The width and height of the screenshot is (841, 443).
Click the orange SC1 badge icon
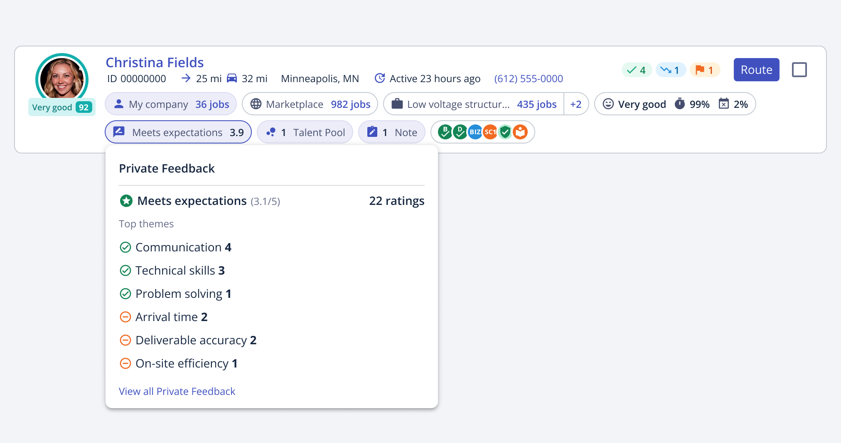coord(490,132)
